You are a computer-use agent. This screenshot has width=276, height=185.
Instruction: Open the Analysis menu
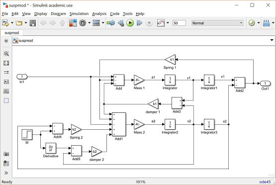click(99, 13)
